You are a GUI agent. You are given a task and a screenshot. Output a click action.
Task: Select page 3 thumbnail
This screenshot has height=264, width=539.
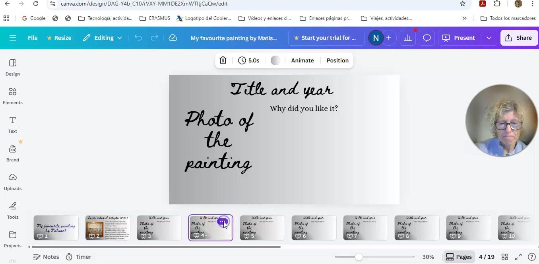(x=159, y=228)
